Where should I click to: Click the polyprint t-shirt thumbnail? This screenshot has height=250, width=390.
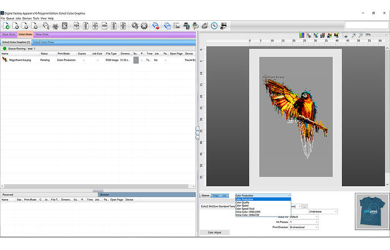click(x=372, y=212)
